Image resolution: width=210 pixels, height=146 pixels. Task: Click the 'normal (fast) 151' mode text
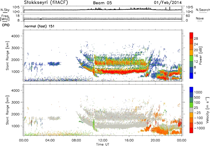click(x=40, y=26)
